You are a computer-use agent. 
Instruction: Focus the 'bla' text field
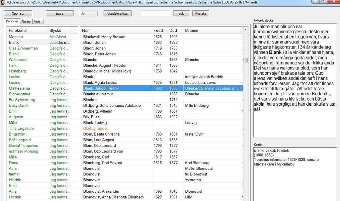coord(89,14)
